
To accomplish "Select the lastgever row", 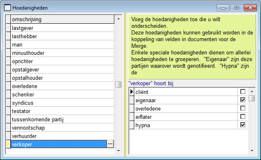I will 63,28.
